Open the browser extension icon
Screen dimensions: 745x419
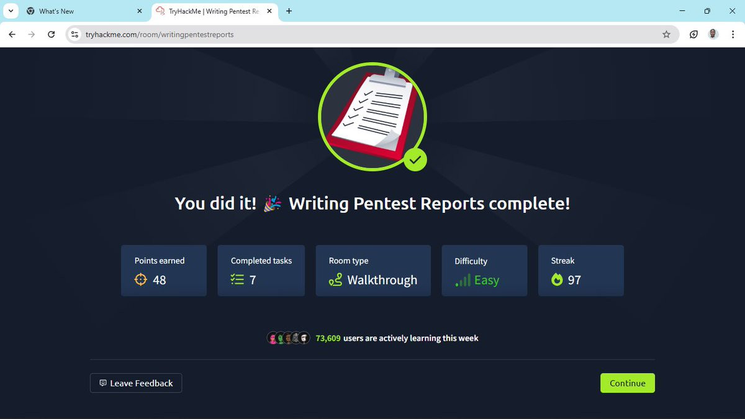tap(693, 35)
